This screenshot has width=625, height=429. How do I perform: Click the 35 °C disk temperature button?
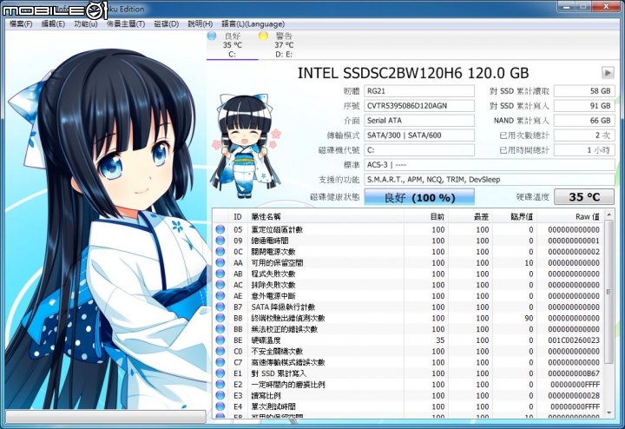pyautogui.click(x=584, y=197)
